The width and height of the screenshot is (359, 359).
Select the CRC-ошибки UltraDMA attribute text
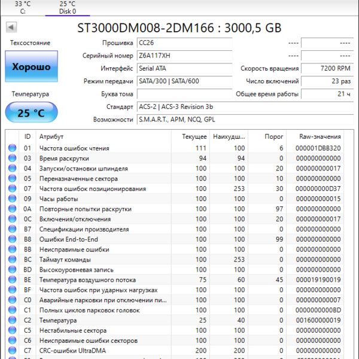pos(72,351)
